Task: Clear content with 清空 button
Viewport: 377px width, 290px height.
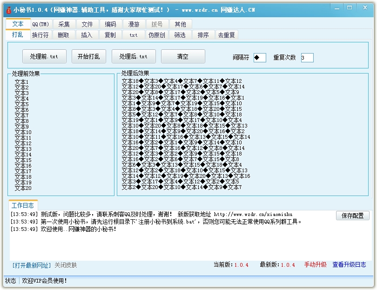Action: pyautogui.click(x=183, y=56)
